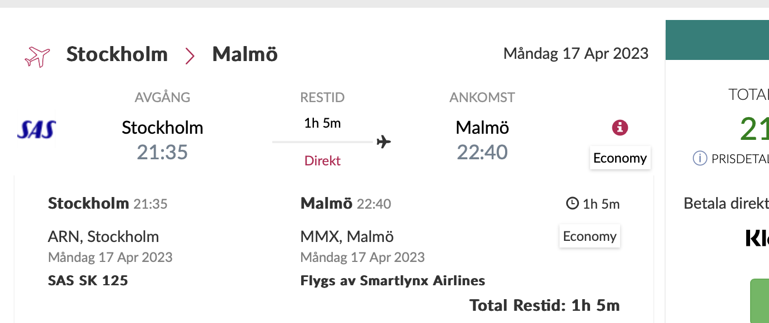Select the lower Economy class label

click(589, 236)
